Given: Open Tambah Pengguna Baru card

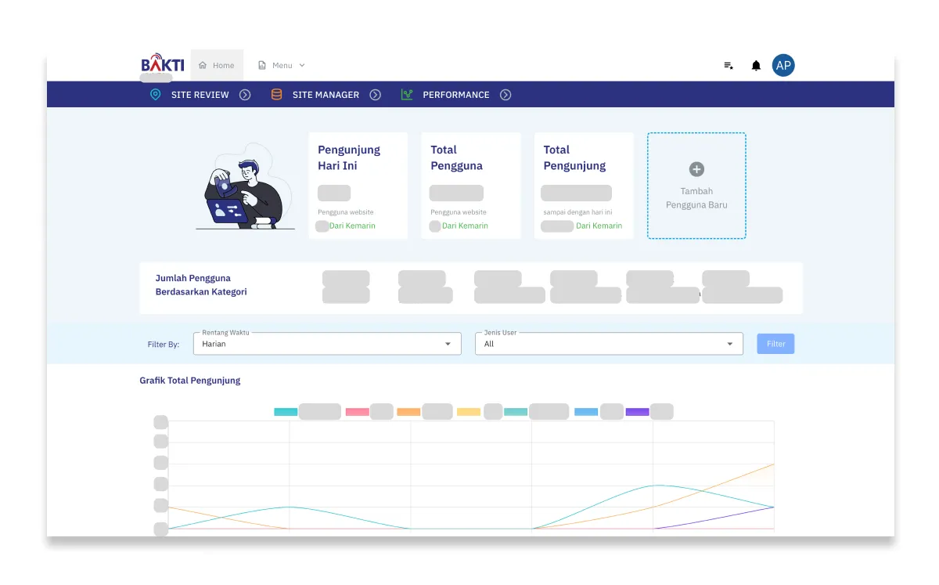Looking at the screenshot, I should click(696, 186).
